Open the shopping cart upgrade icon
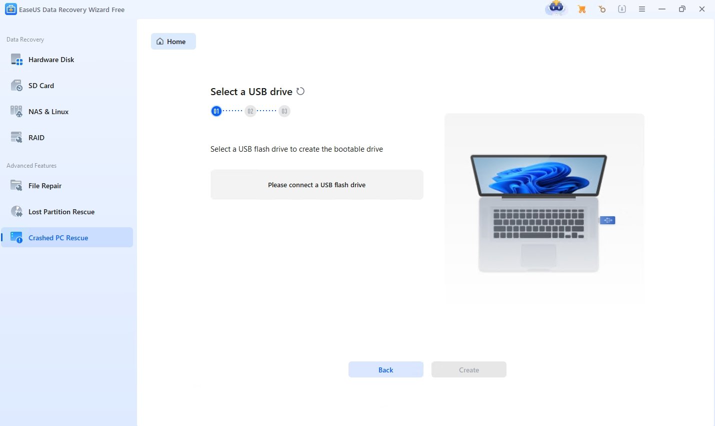The height and width of the screenshot is (426, 715). [581, 9]
